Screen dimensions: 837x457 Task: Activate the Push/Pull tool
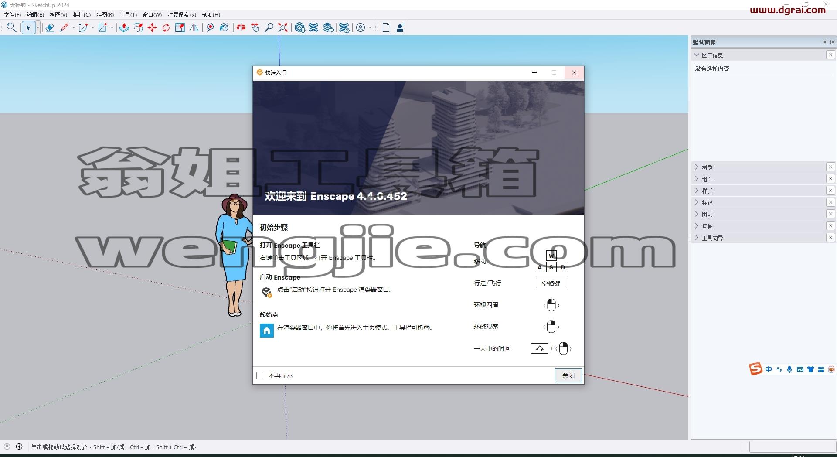click(124, 28)
